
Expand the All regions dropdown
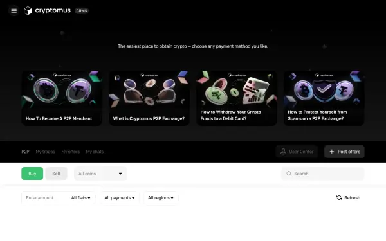(x=161, y=197)
